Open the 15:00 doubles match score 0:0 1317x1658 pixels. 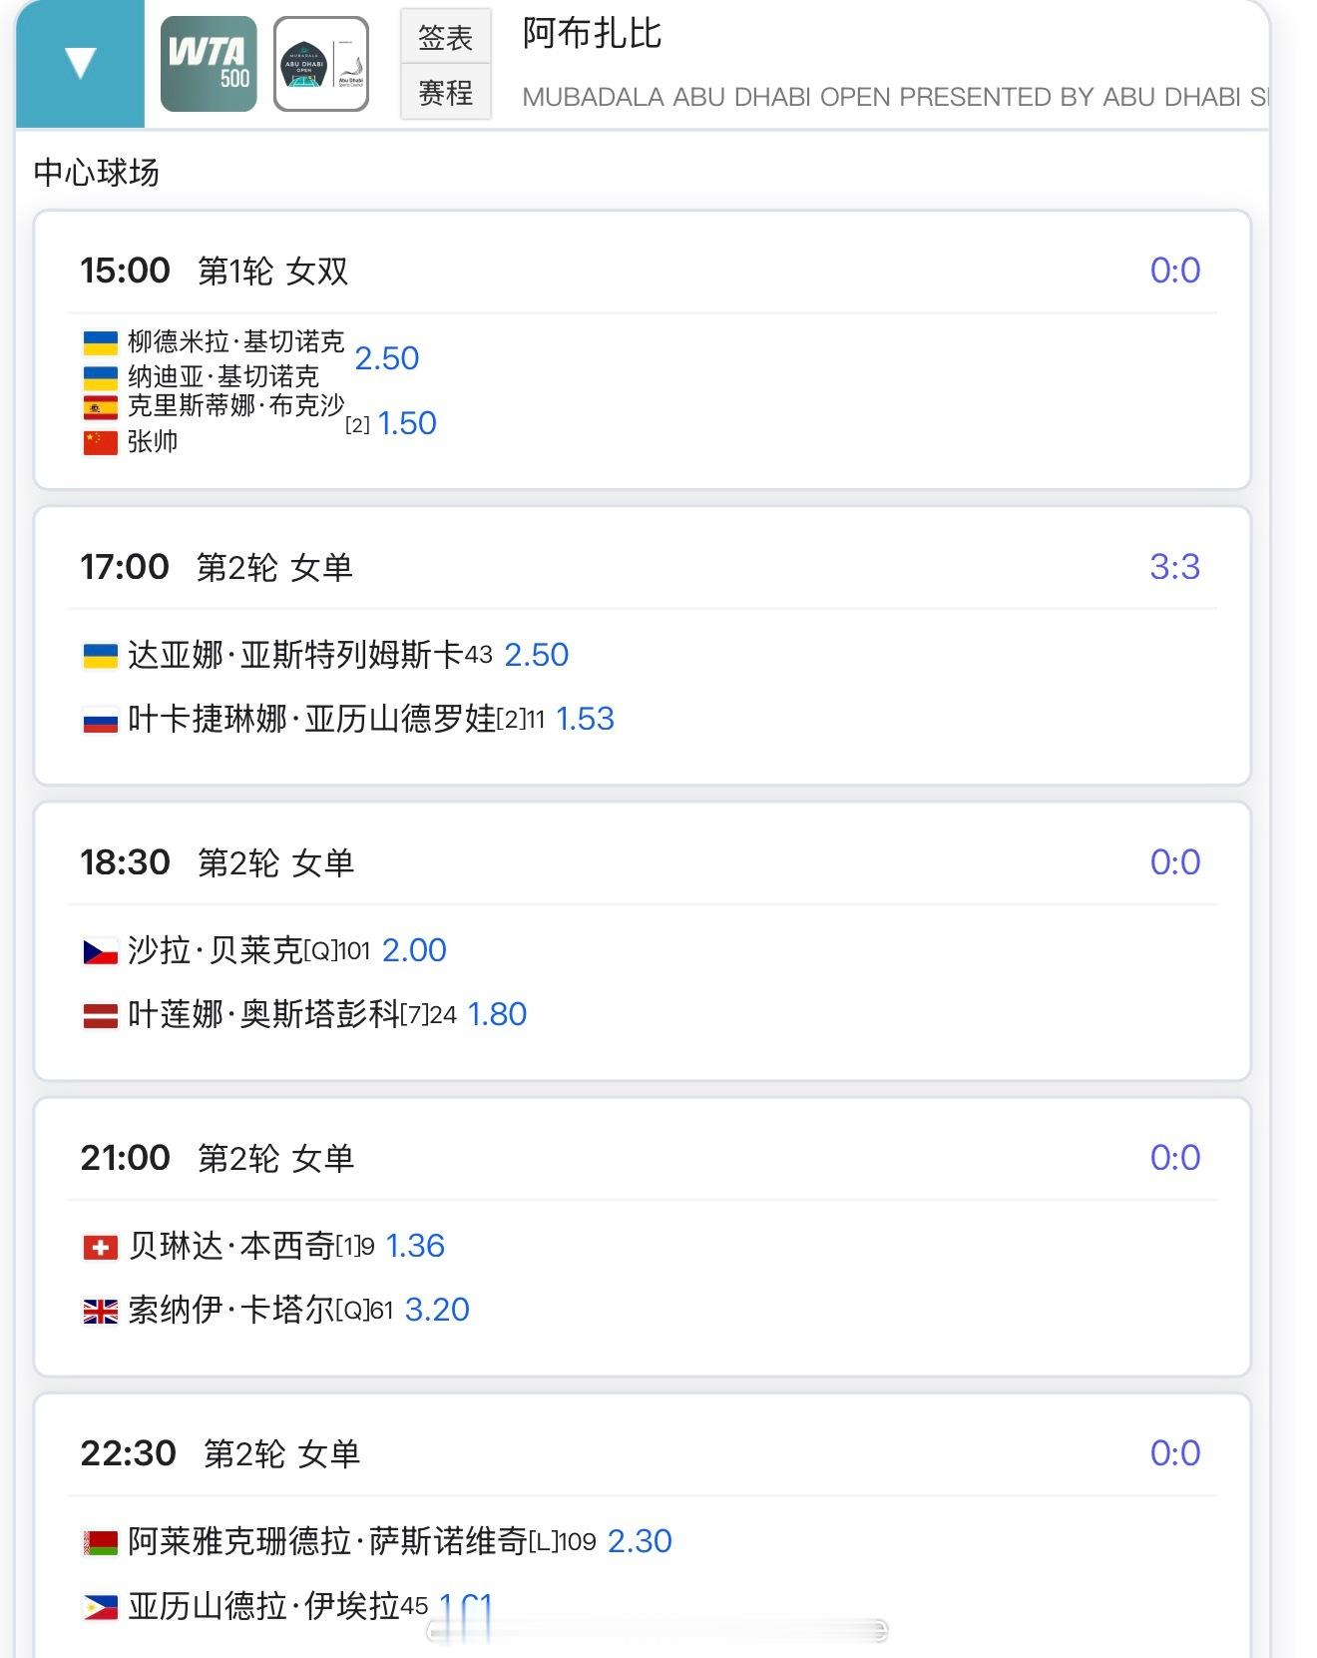(1174, 271)
